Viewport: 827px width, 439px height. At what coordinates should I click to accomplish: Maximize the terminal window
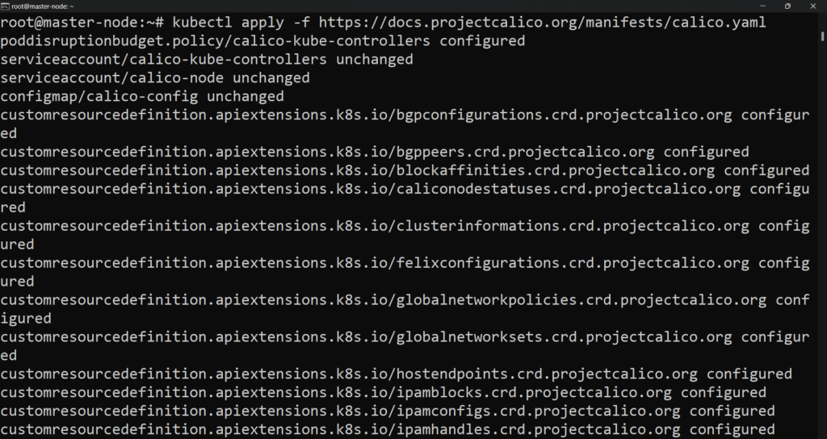point(787,6)
